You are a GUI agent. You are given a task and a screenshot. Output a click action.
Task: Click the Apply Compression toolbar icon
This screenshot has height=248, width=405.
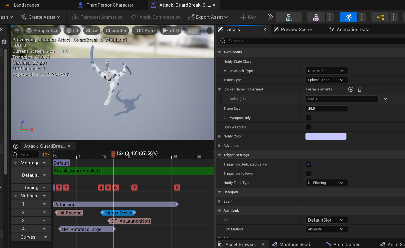click(x=134, y=17)
